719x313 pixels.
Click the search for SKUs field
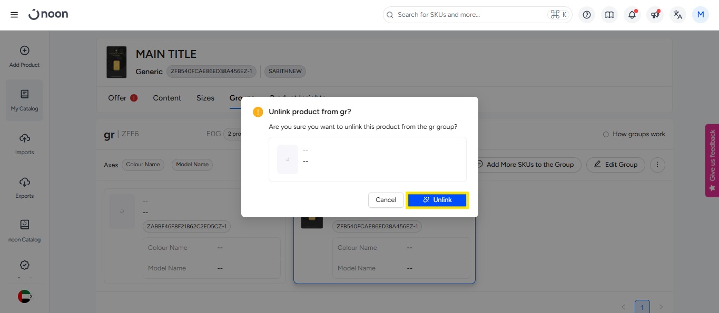pos(469,15)
